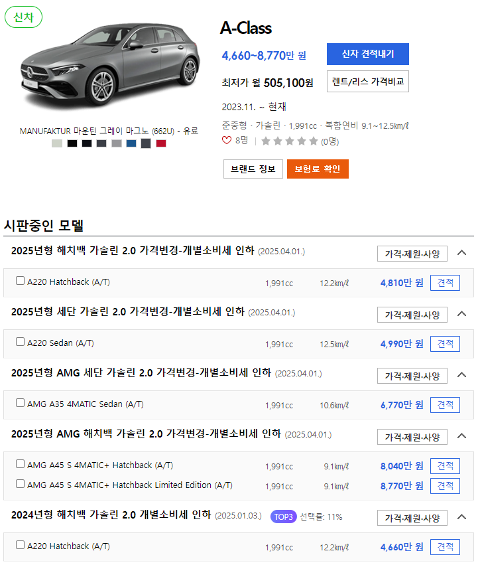Click the 선택률: 11% text

(x=321, y=517)
